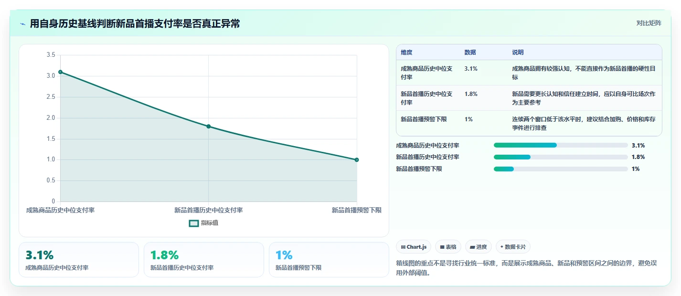Select the chart data point at 1.0

(x=357, y=160)
